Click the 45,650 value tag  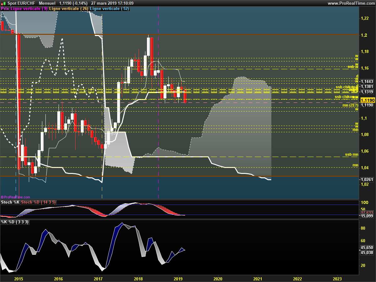coord(367,248)
